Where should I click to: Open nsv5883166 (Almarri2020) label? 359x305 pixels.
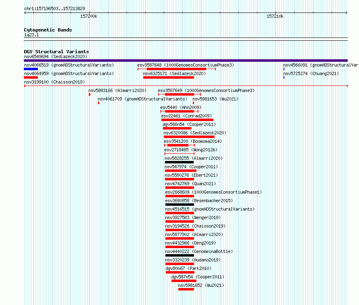tap(117, 90)
